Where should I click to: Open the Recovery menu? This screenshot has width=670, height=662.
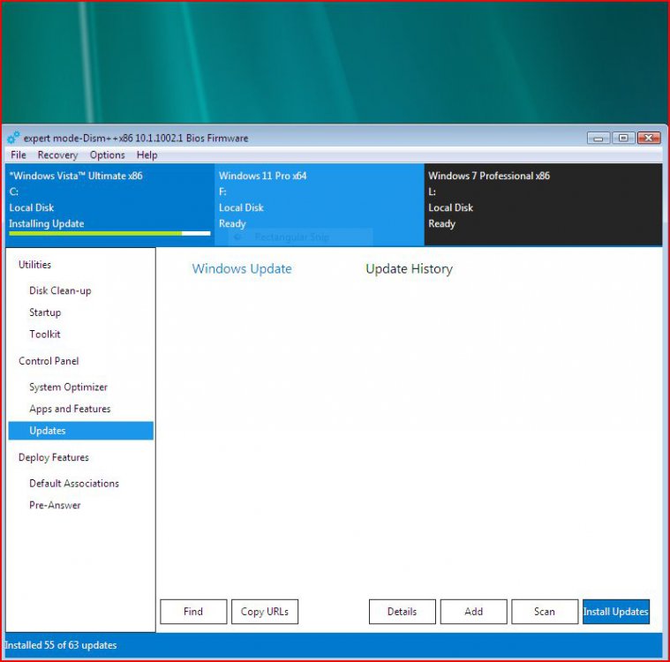[x=57, y=154]
